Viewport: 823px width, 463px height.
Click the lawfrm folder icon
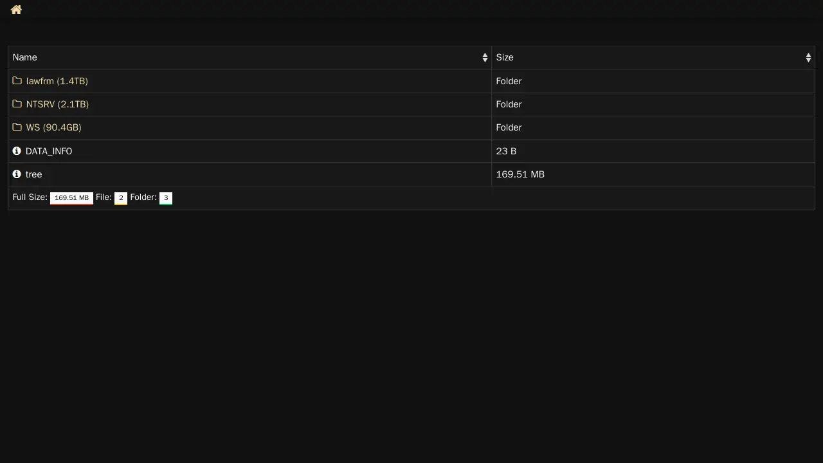coord(17,81)
